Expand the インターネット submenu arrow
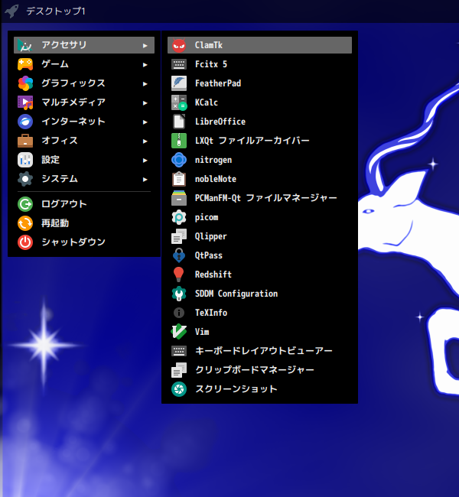This screenshot has width=459, height=497. (x=145, y=122)
